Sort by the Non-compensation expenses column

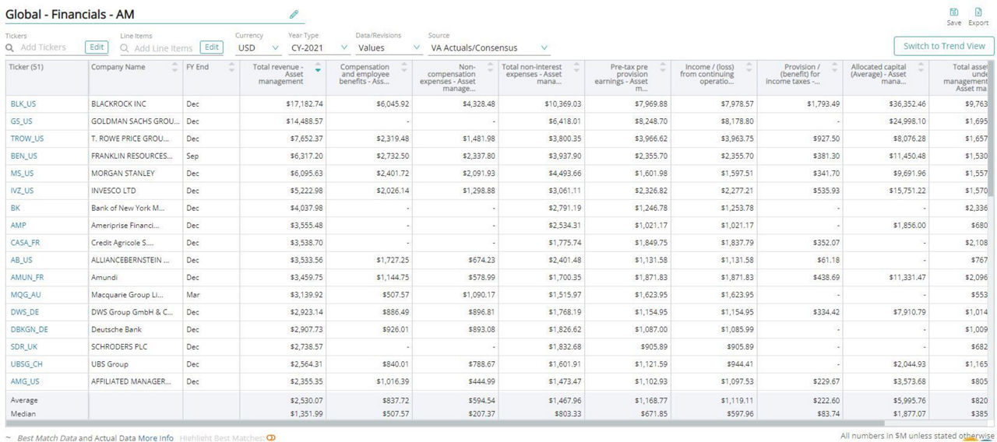(491, 67)
